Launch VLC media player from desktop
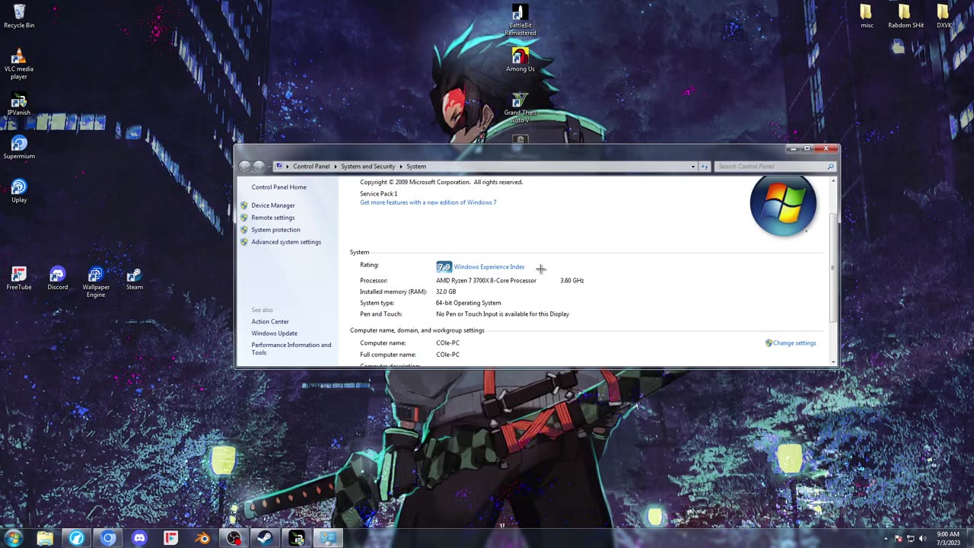 tap(19, 63)
